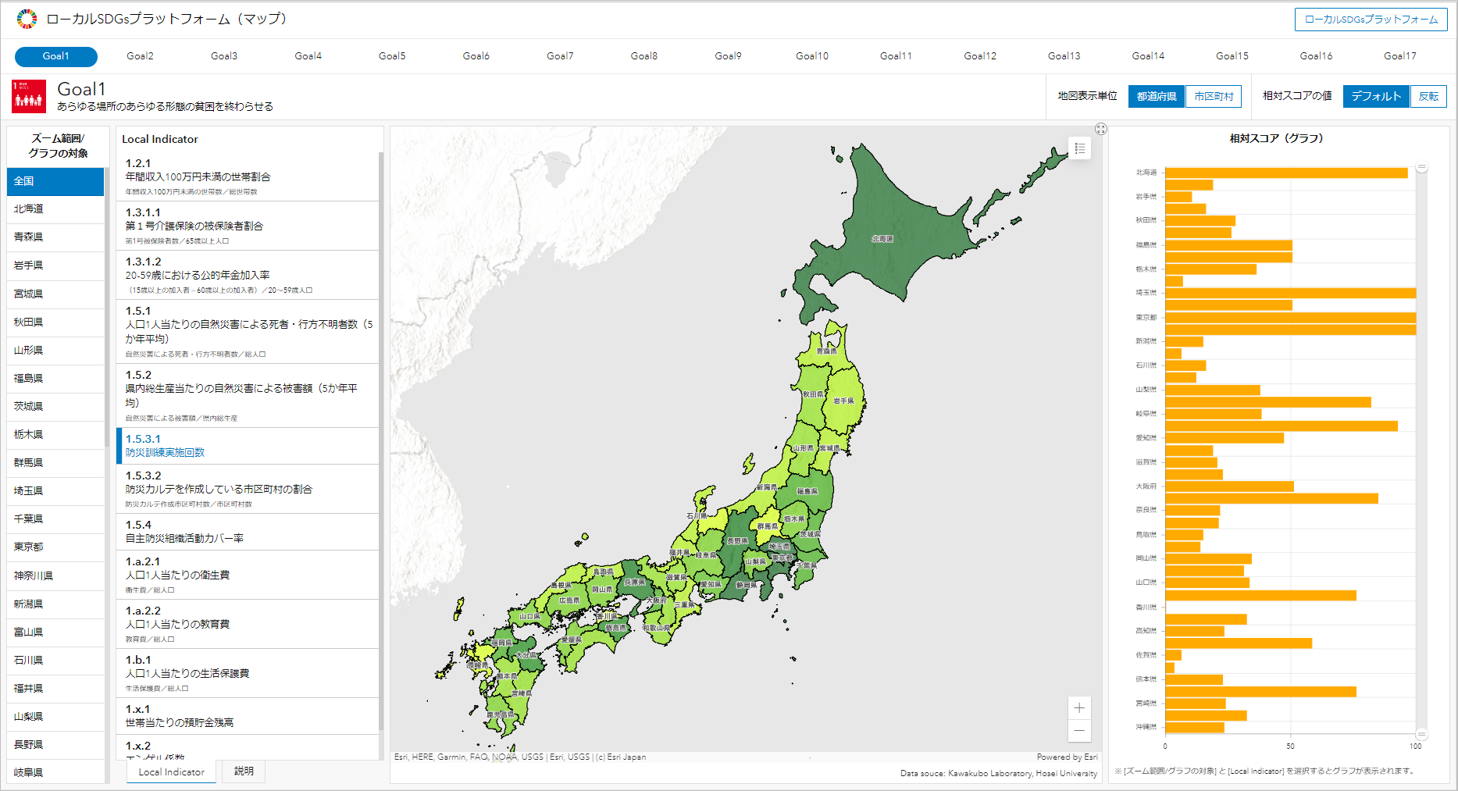Set relative score to 反転
This screenshot has width=1458, height=791.
pyautogui.click(x=1428, y=96)
